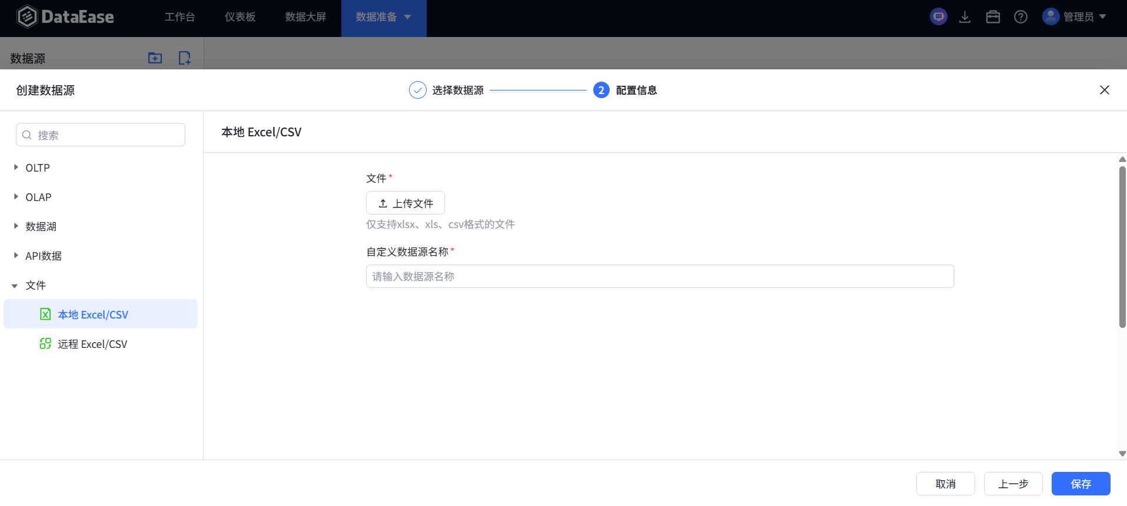Click the 本地 Excel green file icon
The width and height of the screenshot is (1127, 506).
tap(45, 314)
